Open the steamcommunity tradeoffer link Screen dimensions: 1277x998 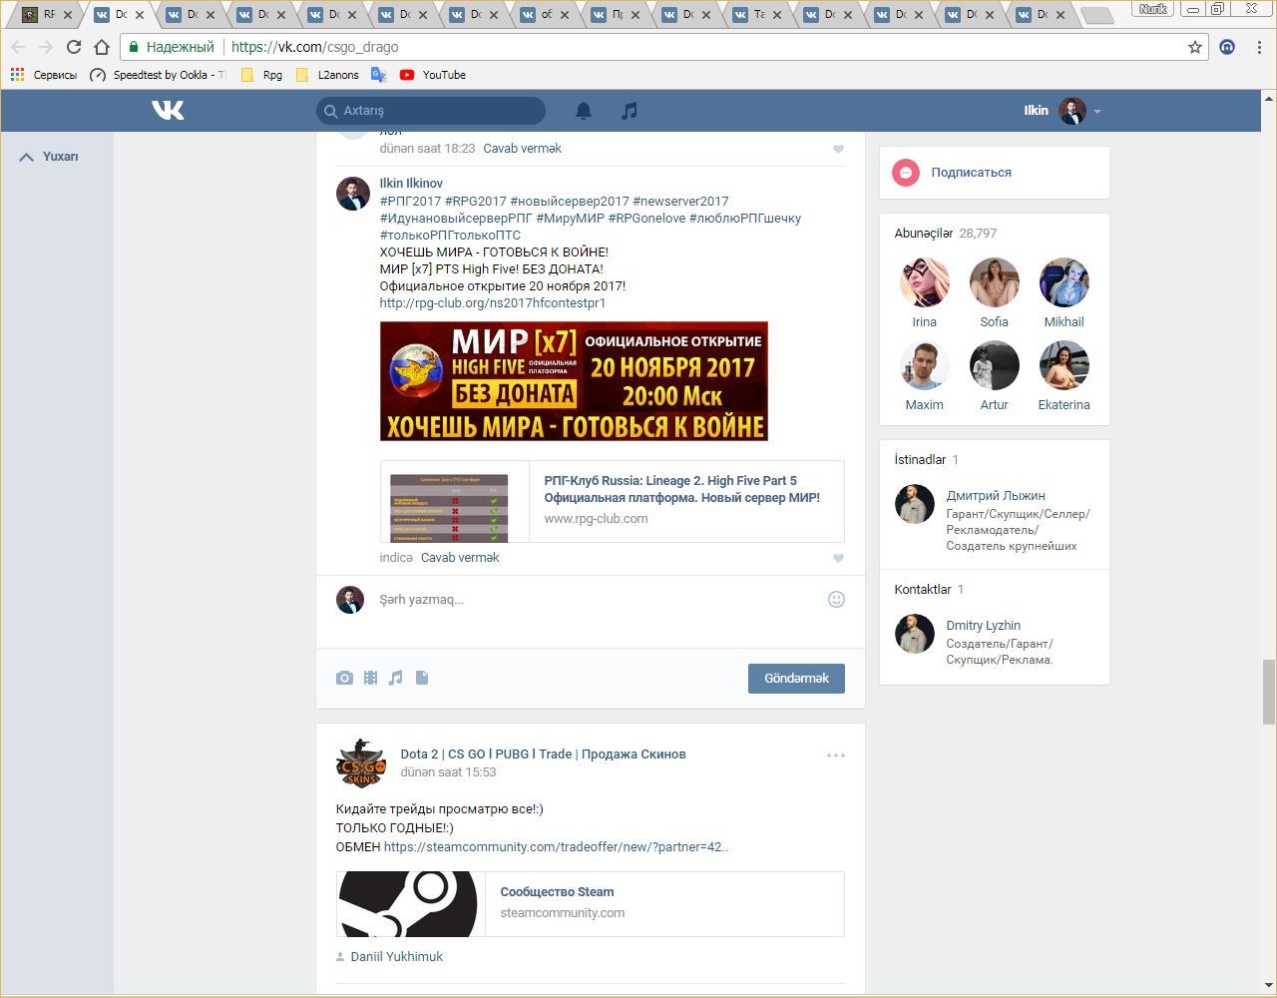(x=556, y=847)
